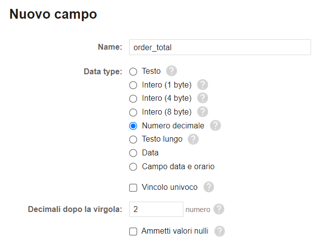Screen dimensions: 314x241
Task: Select the Data radio option
Action: (133, 153)
